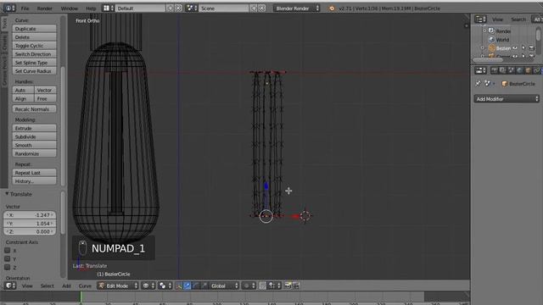Open the Constraints properties tab icon
Viewport: 543px width, 305px height.
coord(536,70)
